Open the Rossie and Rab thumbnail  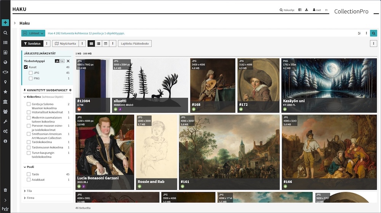point(157,152)
